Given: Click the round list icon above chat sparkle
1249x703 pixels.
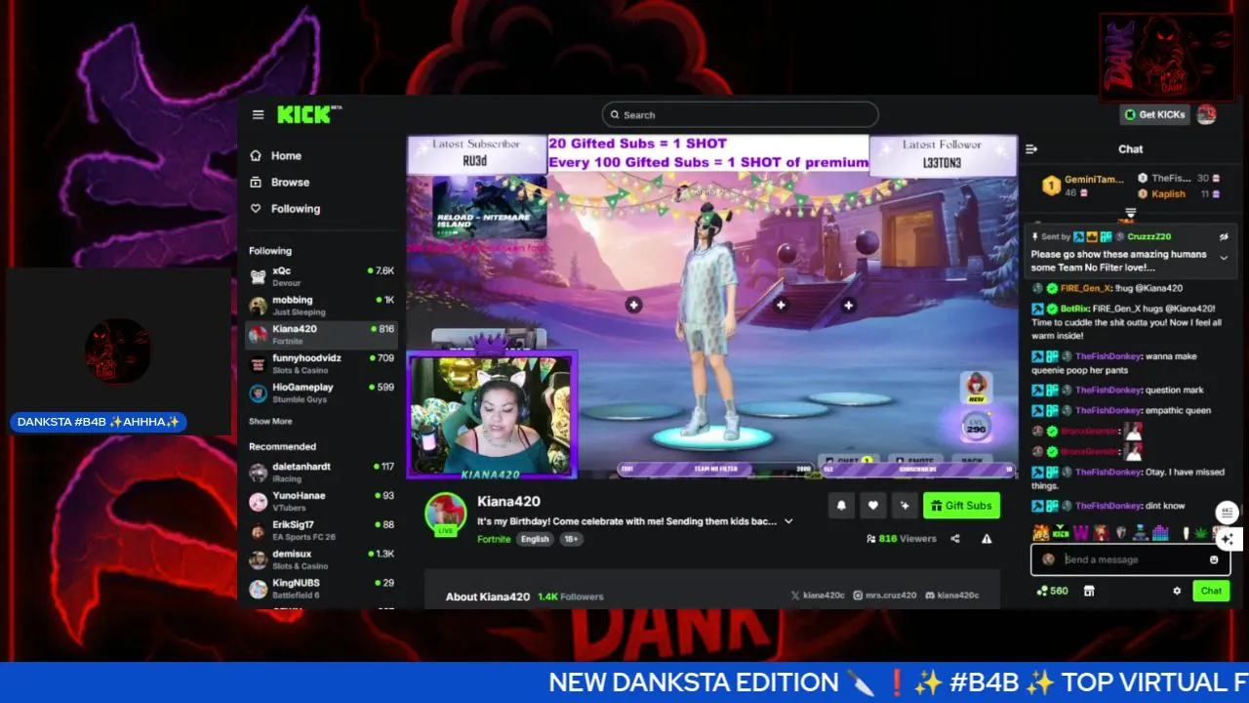Looking at the screenshot, I should [x=1228, y=513].
